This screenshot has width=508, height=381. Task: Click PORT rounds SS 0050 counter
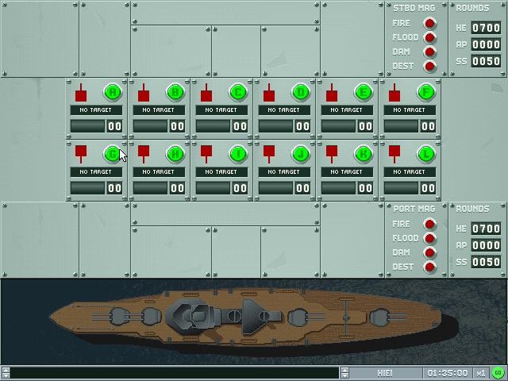(x=486, y=262)
